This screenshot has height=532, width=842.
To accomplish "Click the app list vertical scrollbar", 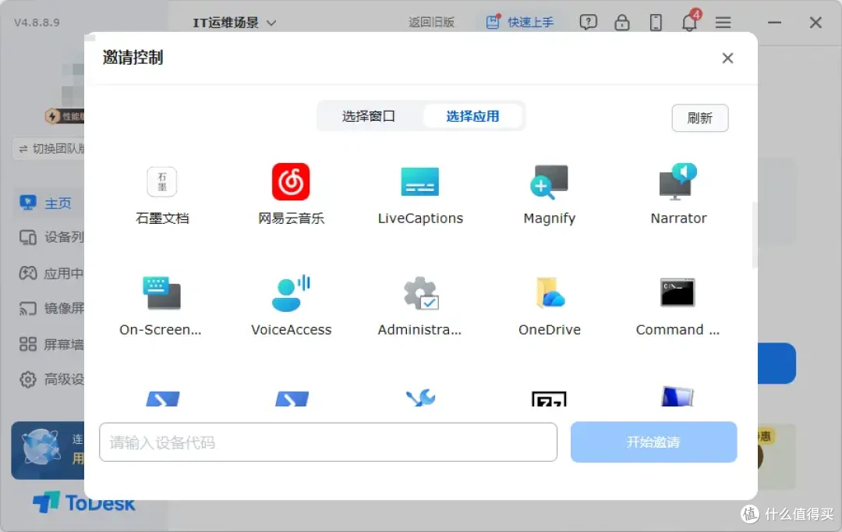I will point(755,235).
